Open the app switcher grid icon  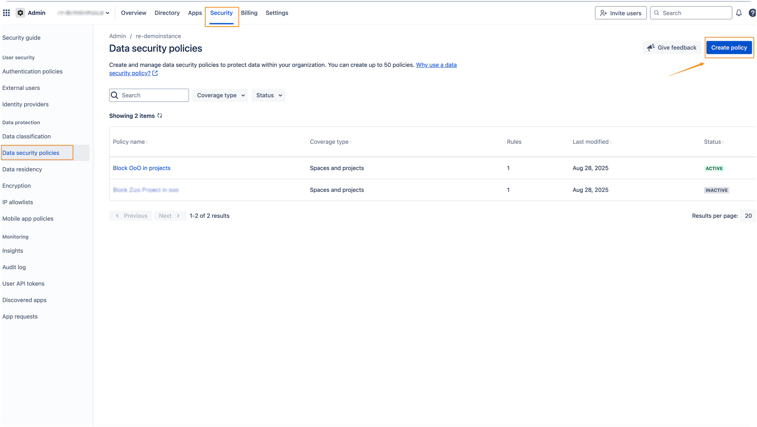(6, 13)
